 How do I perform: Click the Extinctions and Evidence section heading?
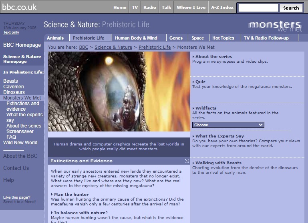tap(81, 161)
